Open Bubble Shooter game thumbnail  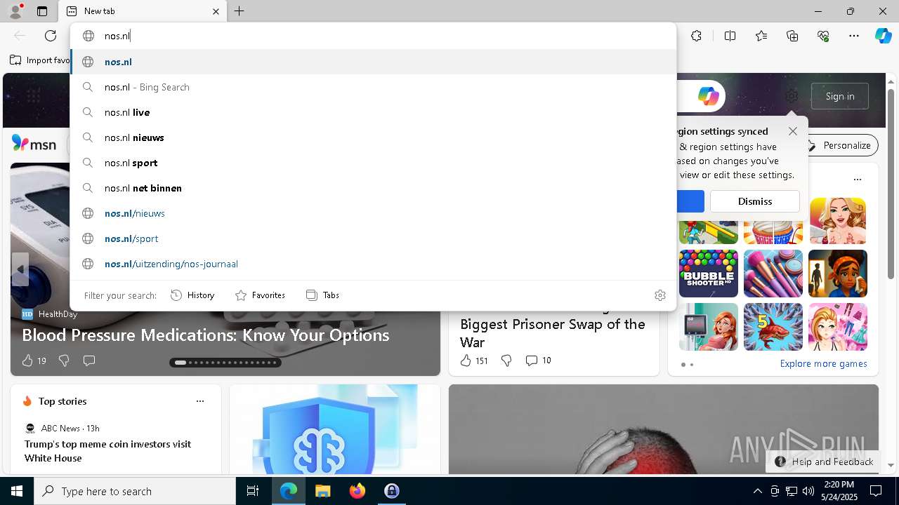(x=709, y=274)
